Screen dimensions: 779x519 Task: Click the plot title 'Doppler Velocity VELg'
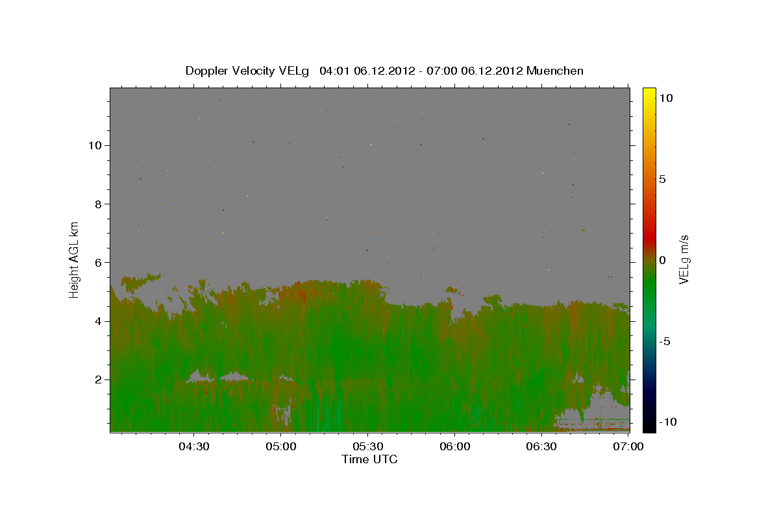[247, 71]
